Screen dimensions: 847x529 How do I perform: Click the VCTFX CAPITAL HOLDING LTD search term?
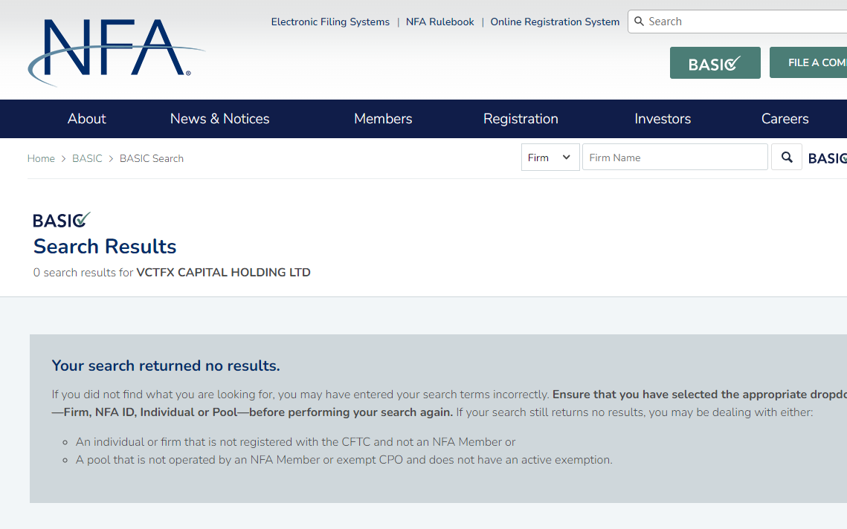click(223, 273)
